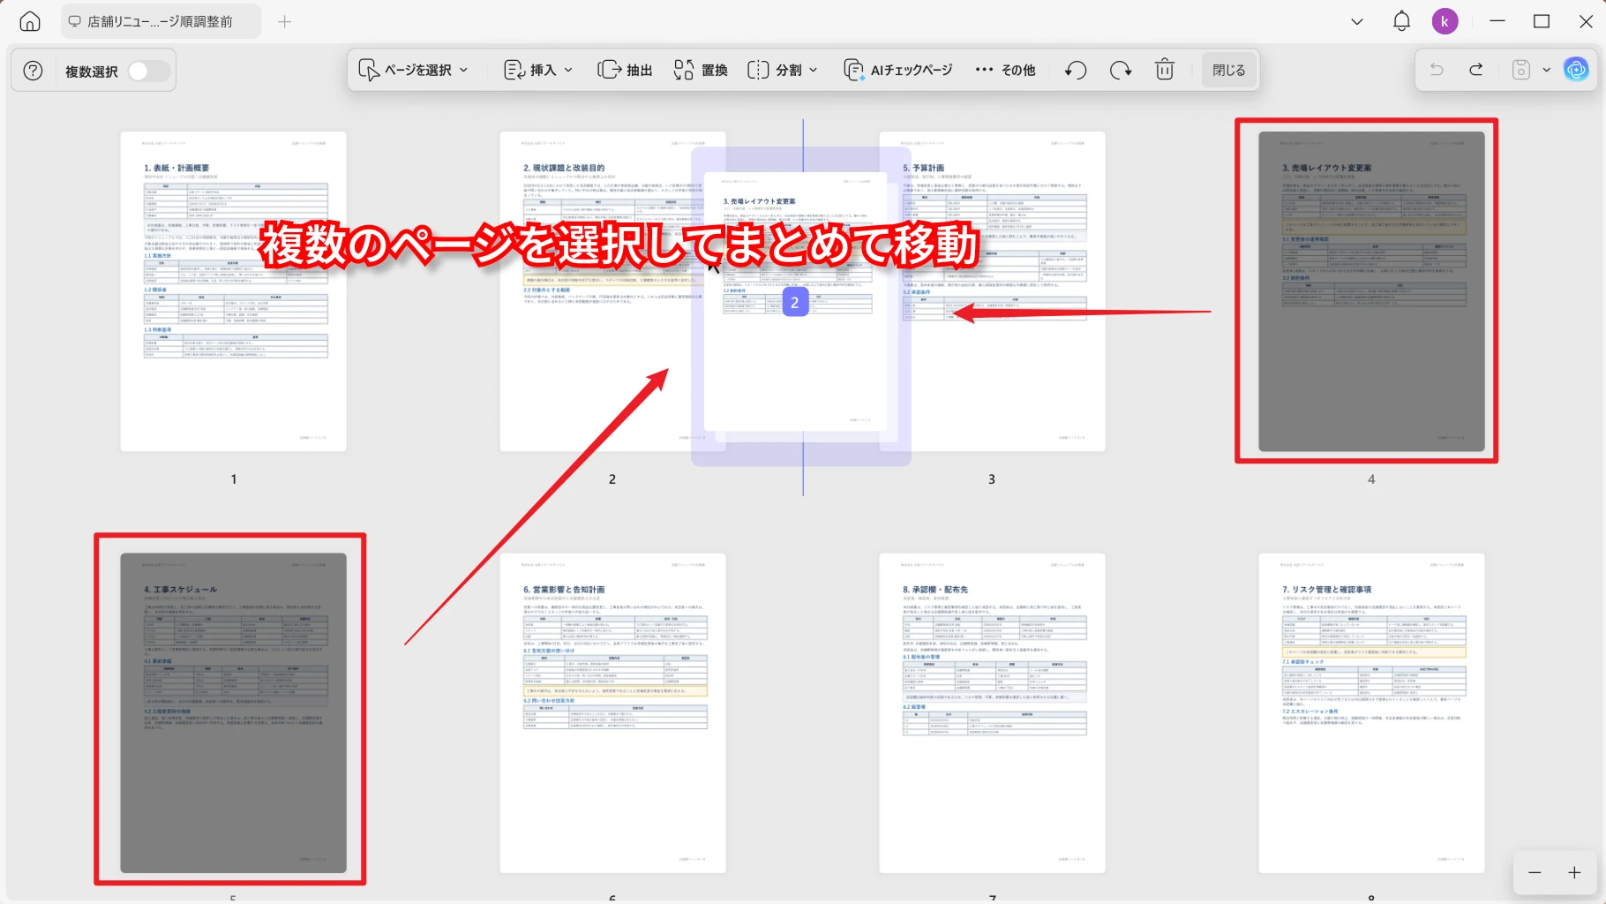Screen dimensions: 1606x904
Task: Open notifications bell
Action: [1401, 21]
